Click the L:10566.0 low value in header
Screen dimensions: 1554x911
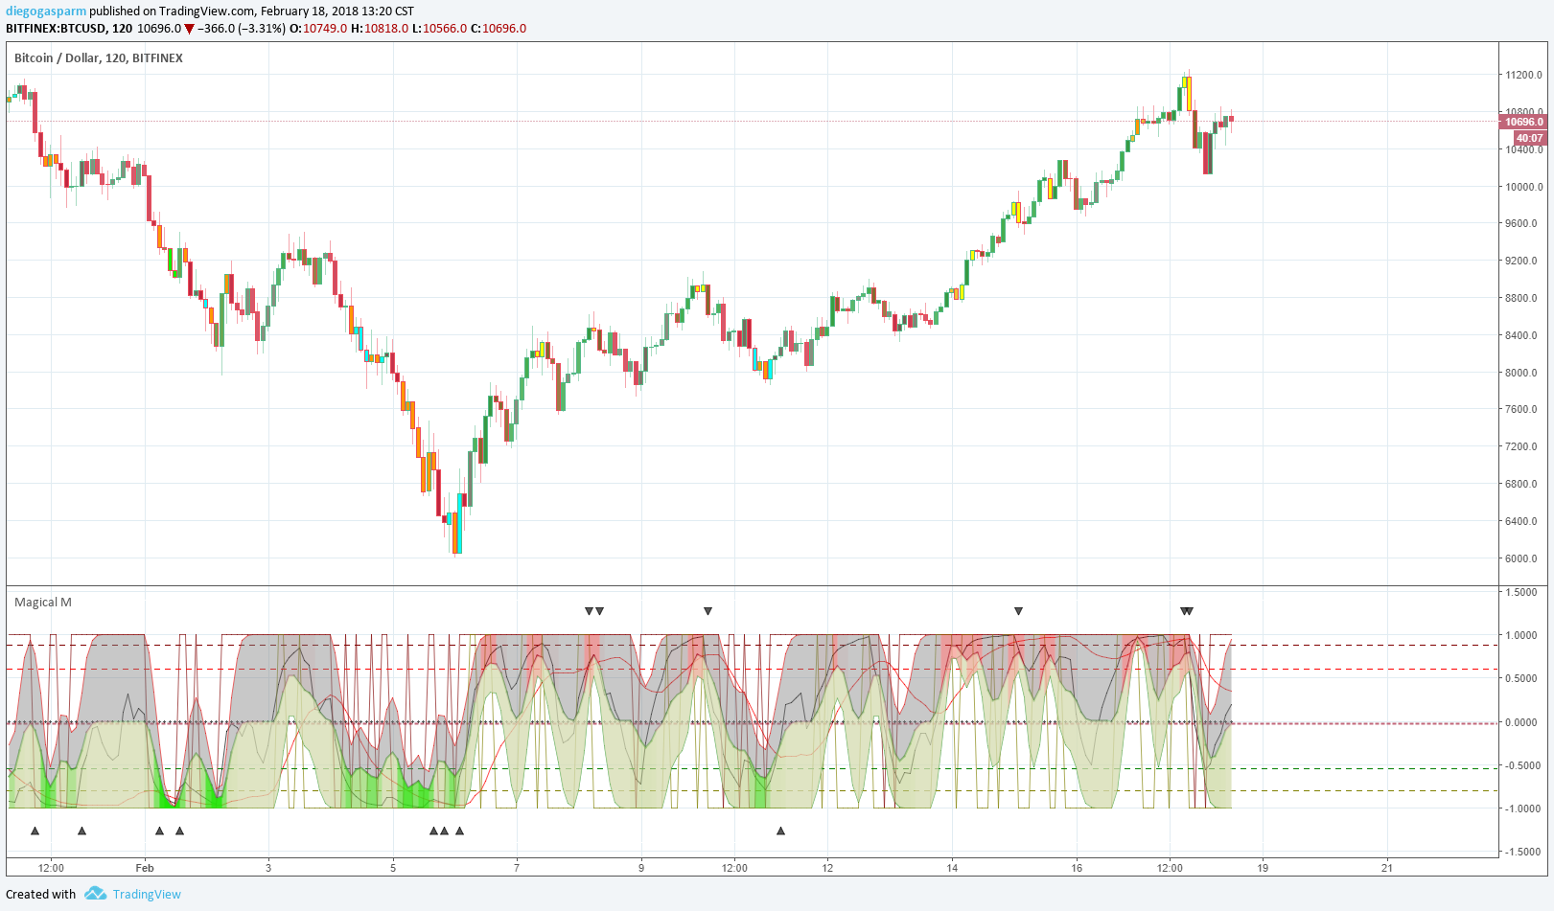[x=440, y=28]
